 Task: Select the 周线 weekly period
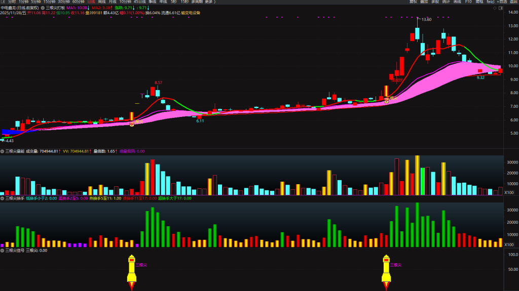(x=102, y=2)
